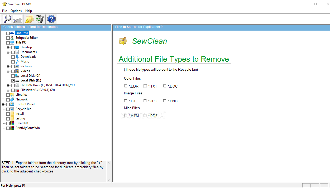Click the DVD RW Drive disc icon

tap(17, 85)
